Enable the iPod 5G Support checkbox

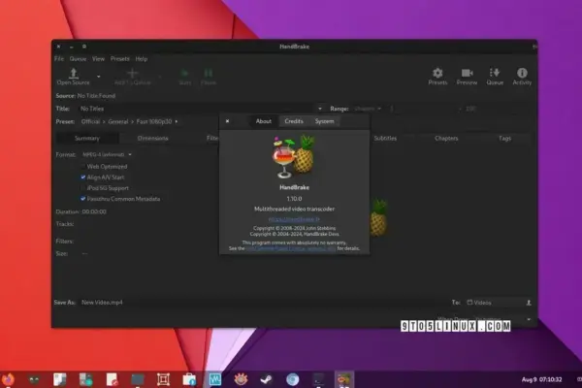pos(83,188)
